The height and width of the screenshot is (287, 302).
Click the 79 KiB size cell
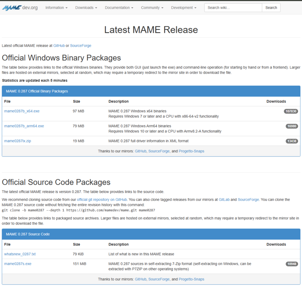pyautogui.click(x=78, y=254)
